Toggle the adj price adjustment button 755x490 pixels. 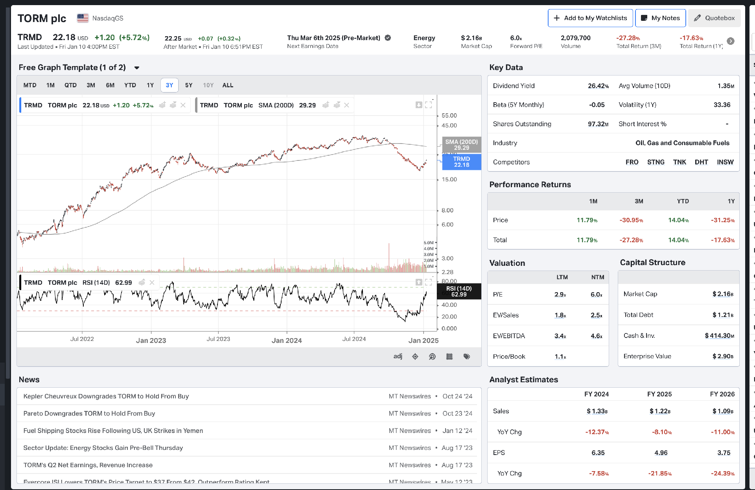398,356
